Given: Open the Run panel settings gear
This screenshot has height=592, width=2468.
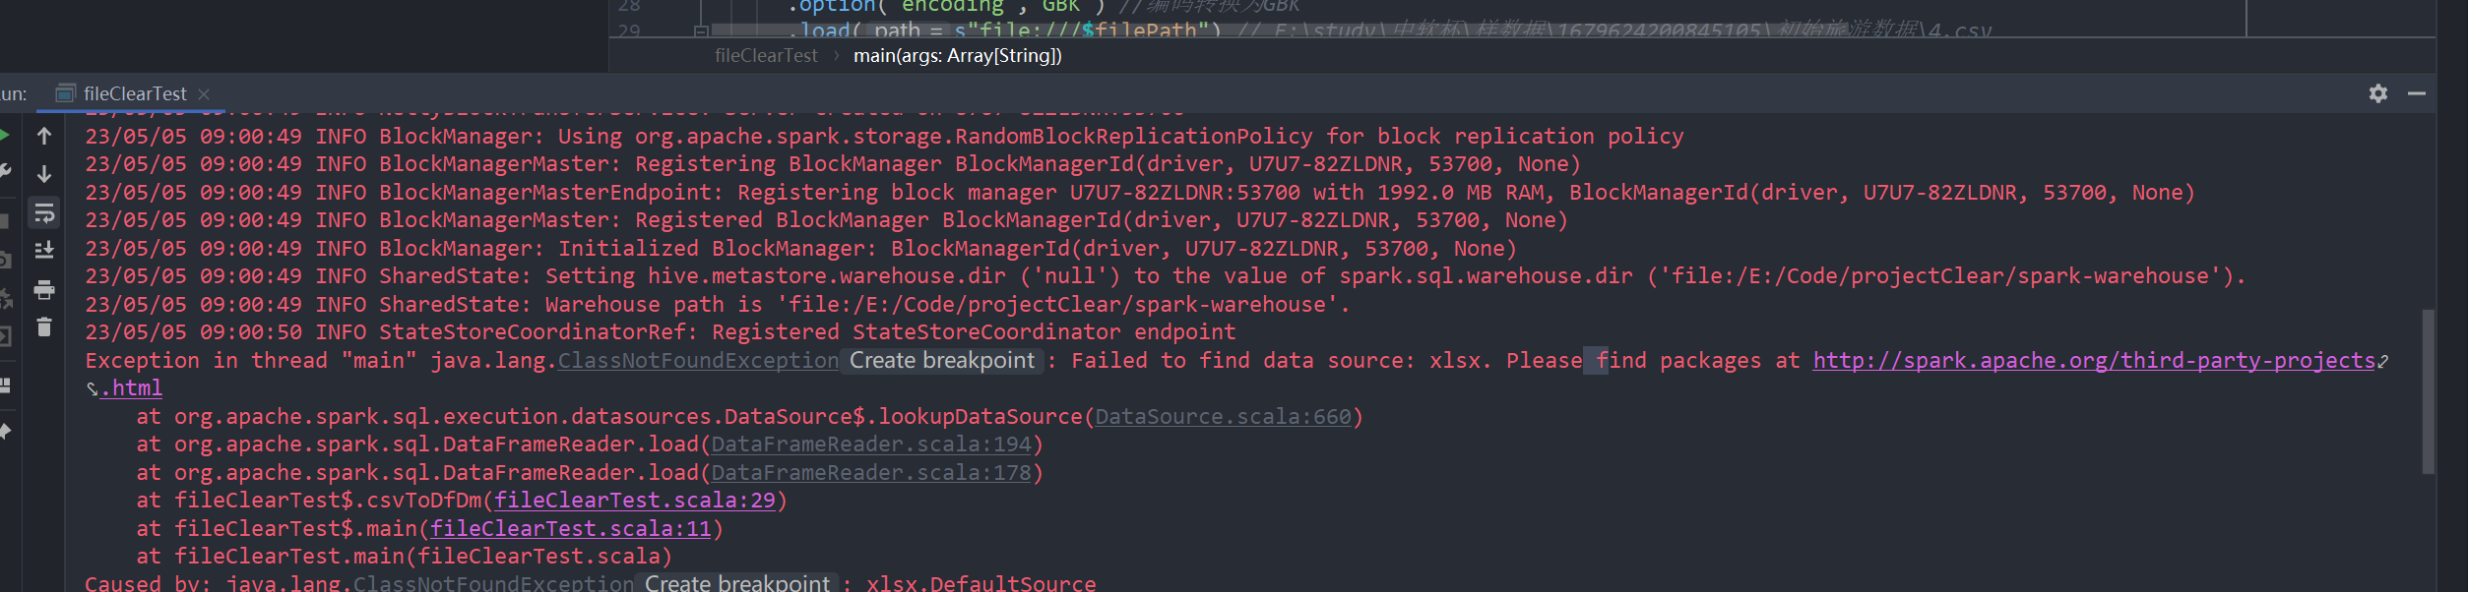Looking at the screenshot, I should coord(2378,93).
